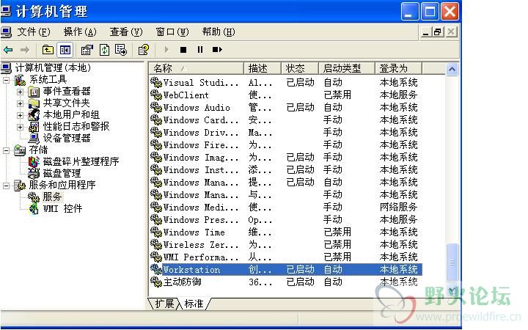Expand the 性能日志和警报 node

(x=21, y=127)
